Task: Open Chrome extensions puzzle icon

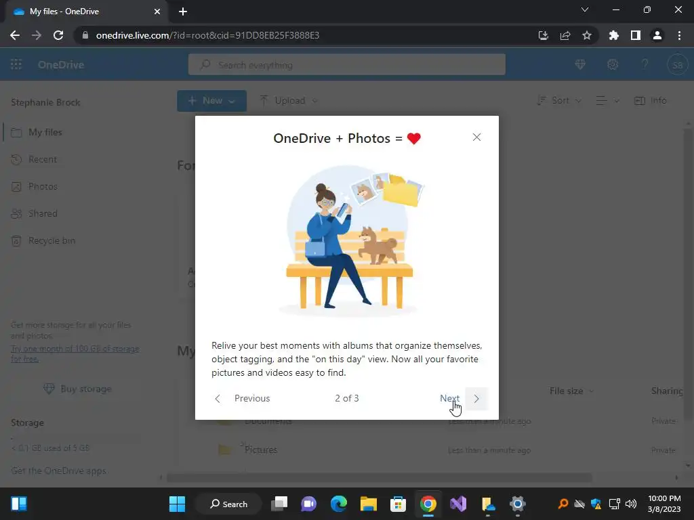Action: (x=613, y=35)
